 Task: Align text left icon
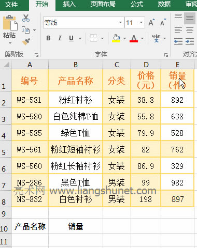[x=178, y=30]
